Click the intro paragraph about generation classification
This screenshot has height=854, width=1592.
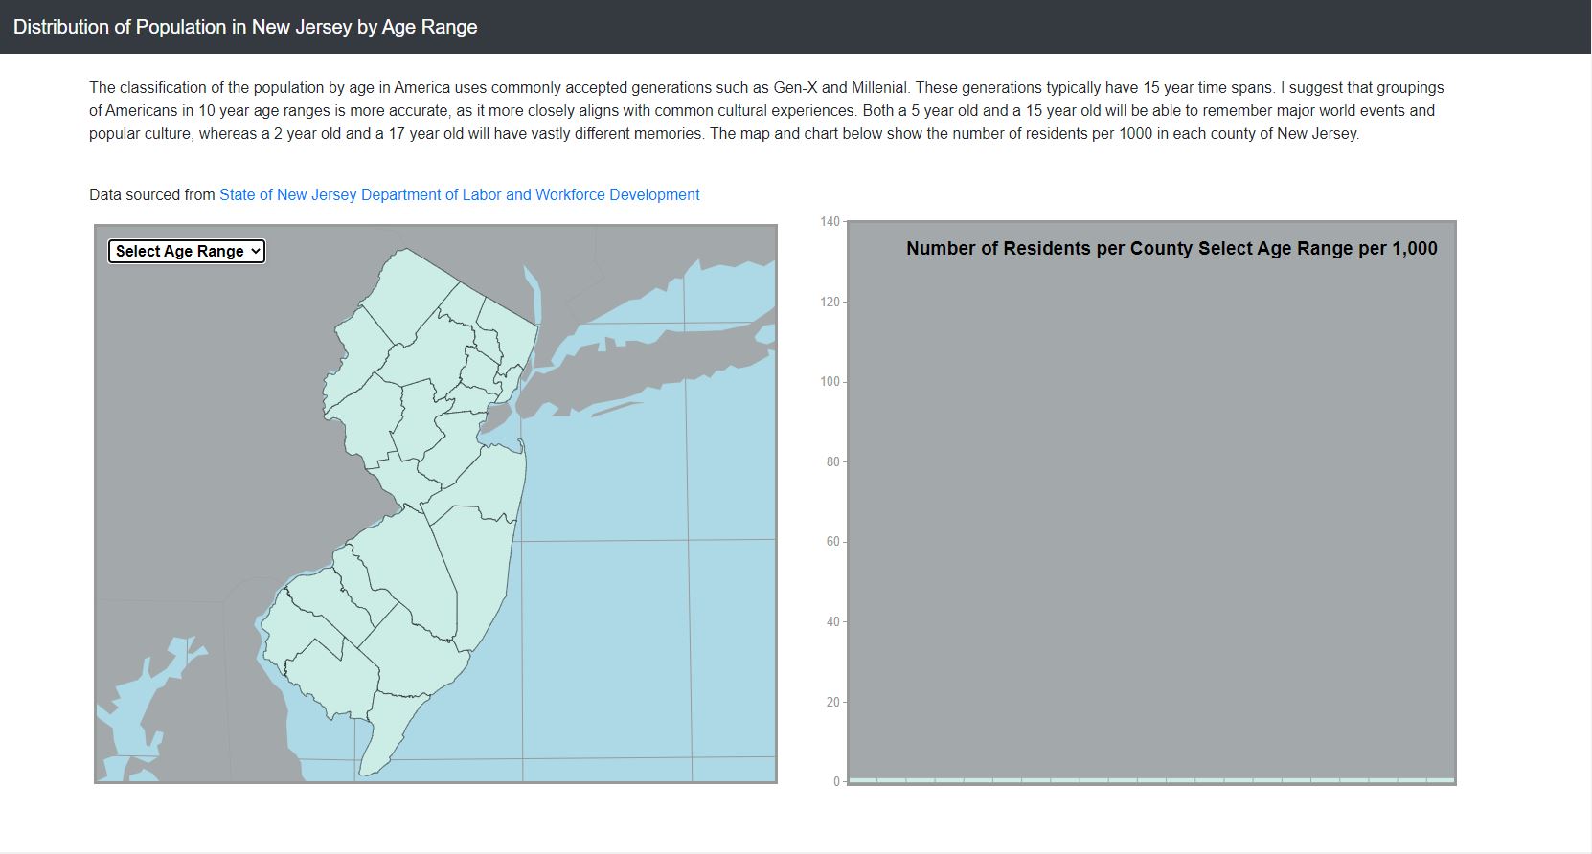(x=766, y=110)
